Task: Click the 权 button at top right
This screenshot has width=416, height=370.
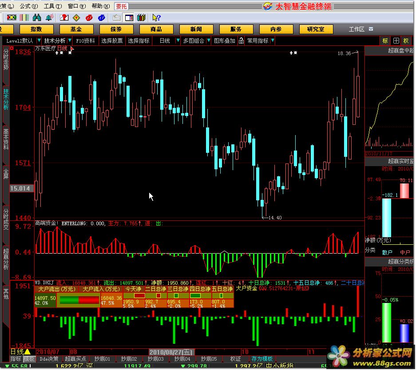Action: (406, 40)
